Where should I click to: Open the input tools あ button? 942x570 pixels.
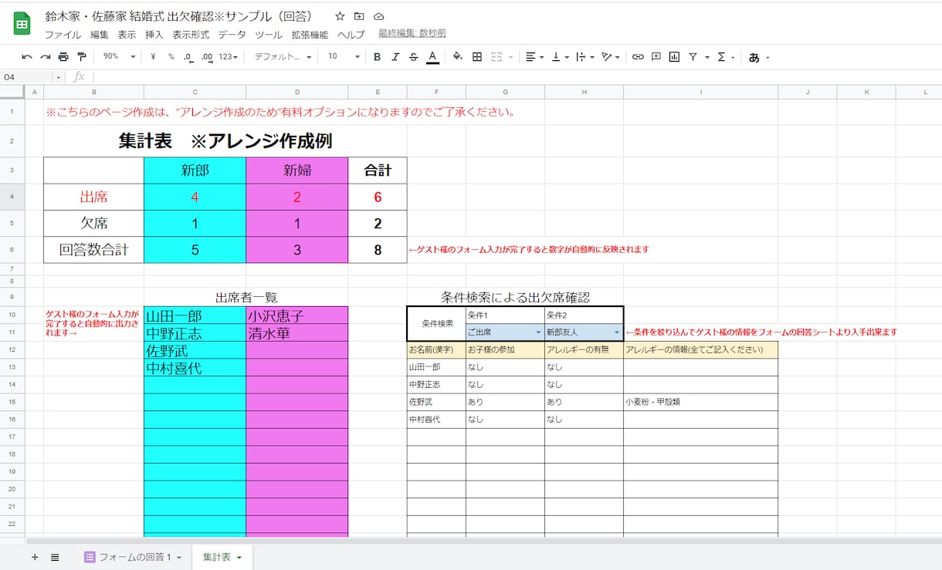754,57
